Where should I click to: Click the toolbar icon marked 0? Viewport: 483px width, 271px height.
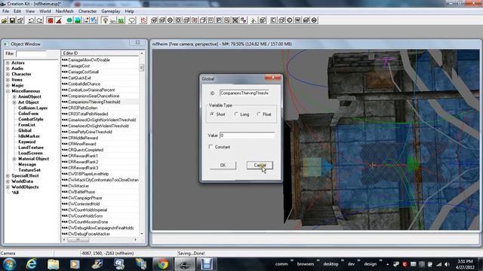point(178,20)
